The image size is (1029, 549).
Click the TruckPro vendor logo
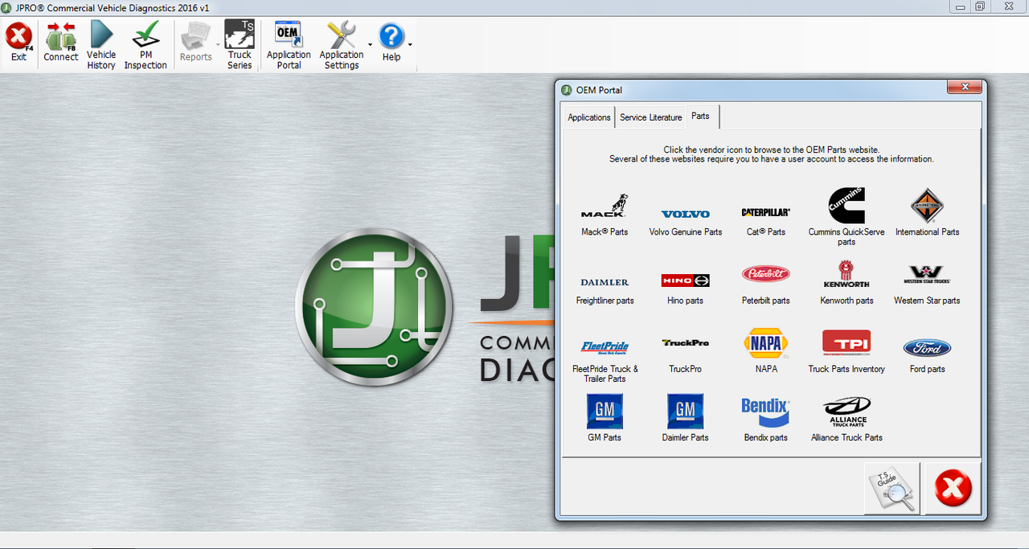point(686,343)
